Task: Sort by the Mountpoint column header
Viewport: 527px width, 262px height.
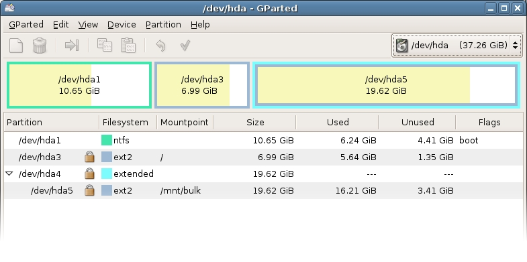Action: (x=185, y=123)
